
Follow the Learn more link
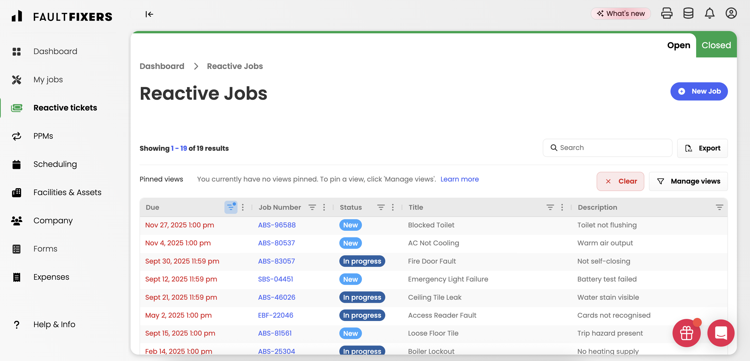(x=459, y=179)
